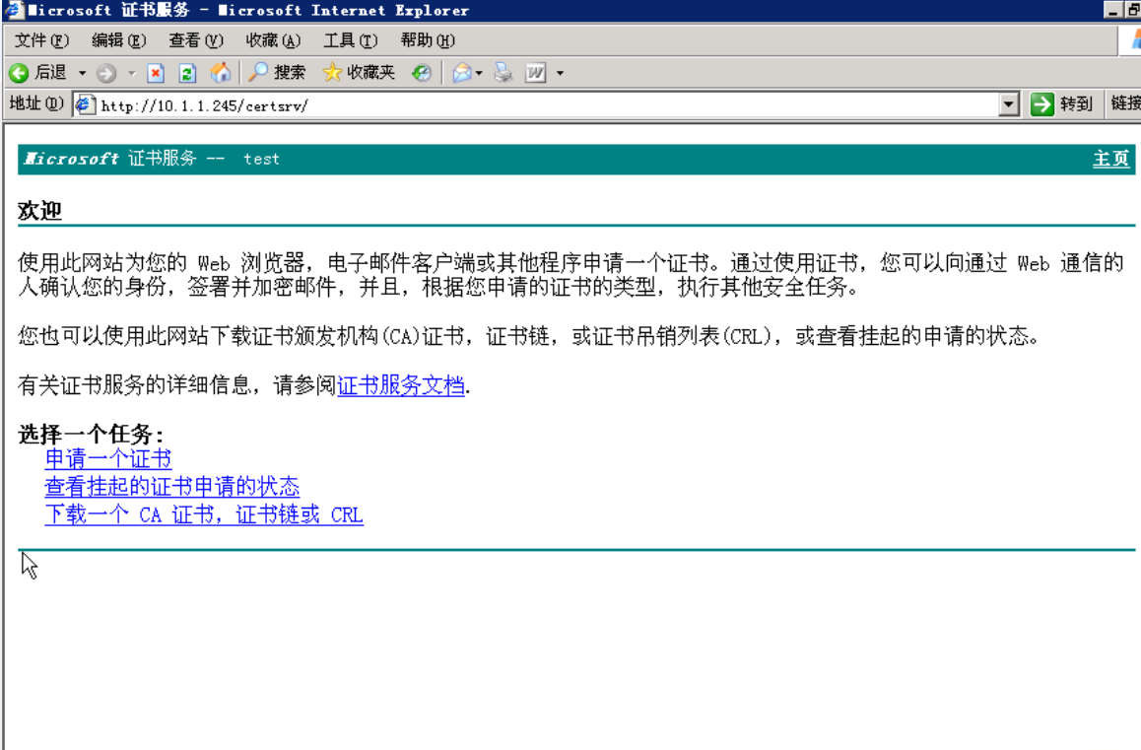Image resolution: width=1141 pixels, height=750 pixels.
Task: Click the 申请一个证书 link
Action: [108, 458]
